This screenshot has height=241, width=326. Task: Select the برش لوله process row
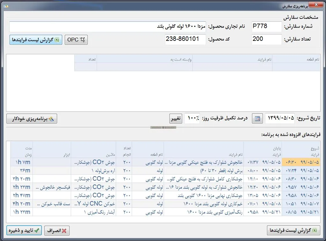(x=204, y=170)
